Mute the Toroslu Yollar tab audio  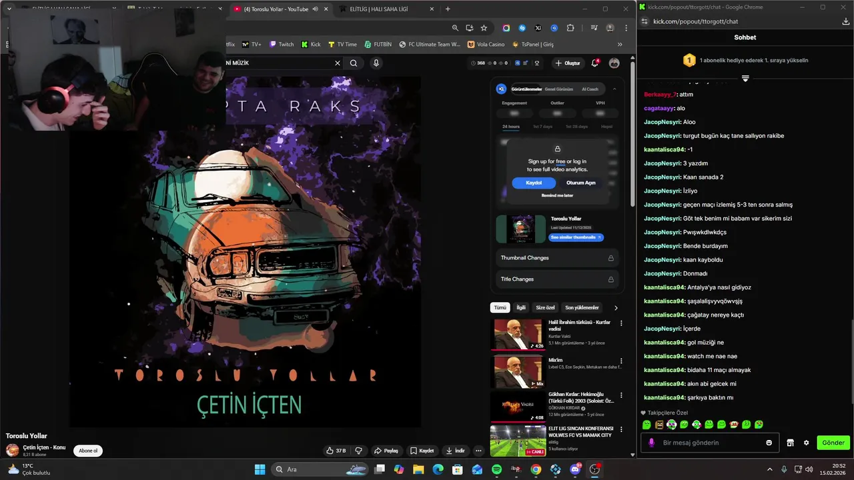point(315,9)
